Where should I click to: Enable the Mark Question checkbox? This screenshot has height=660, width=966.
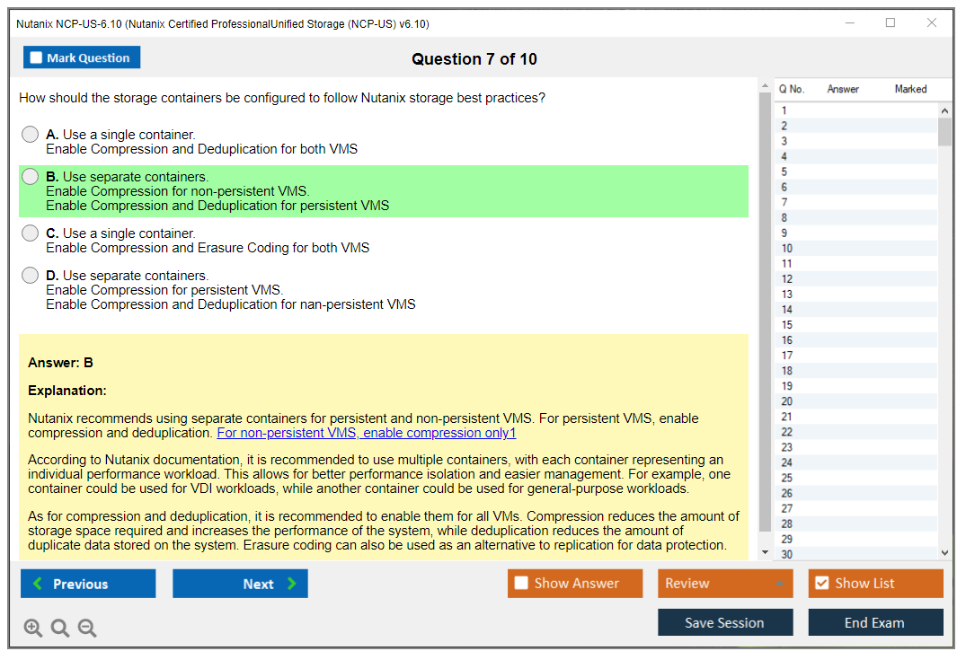pyautogui.click(x=35, y=57)
